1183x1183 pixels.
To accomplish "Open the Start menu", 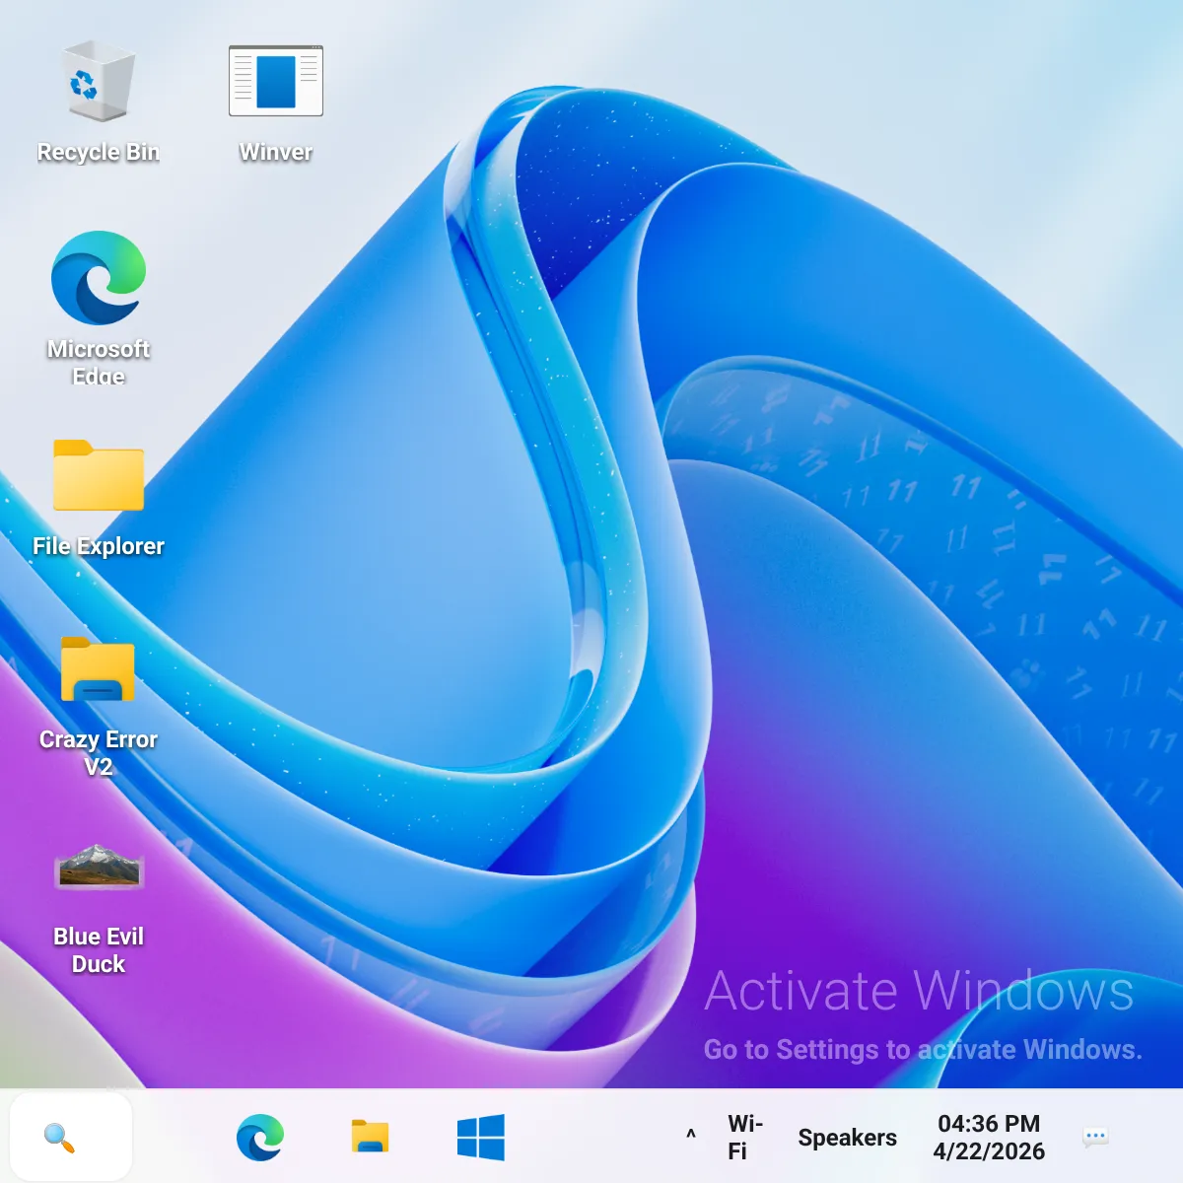I will [x=482, y=1136].
